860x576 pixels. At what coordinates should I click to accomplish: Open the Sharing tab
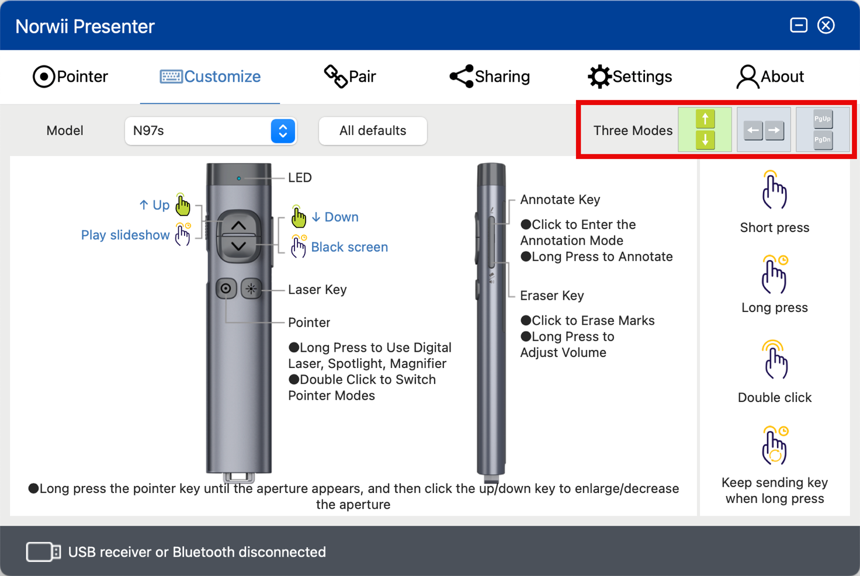[x=490, y=77]
